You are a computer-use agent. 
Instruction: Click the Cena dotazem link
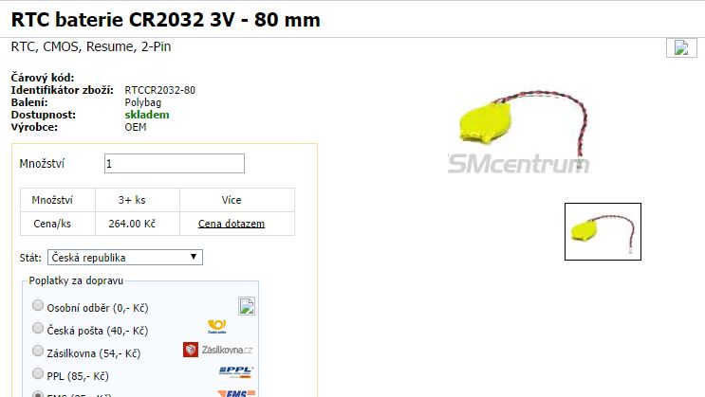(232, 224)
